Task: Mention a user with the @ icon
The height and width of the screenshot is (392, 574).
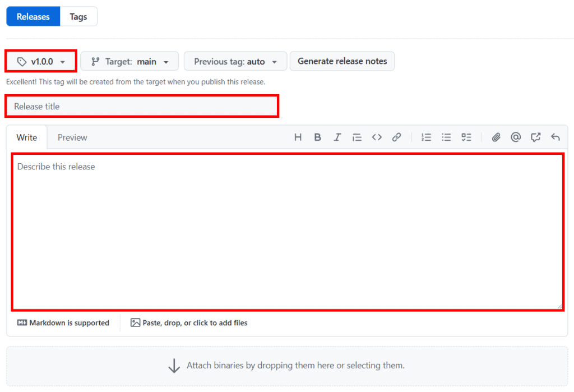Action: (516, 137)
